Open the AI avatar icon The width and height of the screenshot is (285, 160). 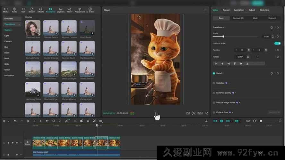[90, 10]
